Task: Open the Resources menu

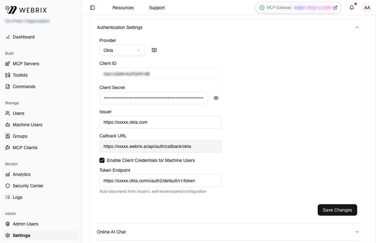Action: (123, 8)
